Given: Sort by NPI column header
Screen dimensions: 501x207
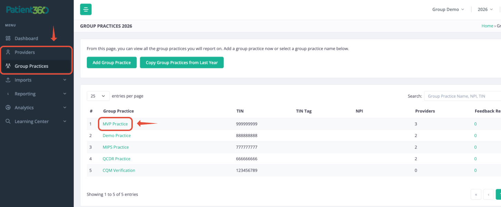Looking at the screenshot, I should pos(359,111).
